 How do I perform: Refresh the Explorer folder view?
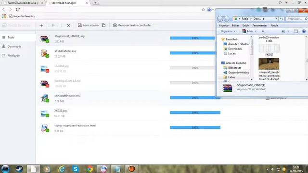coord(282,19)
